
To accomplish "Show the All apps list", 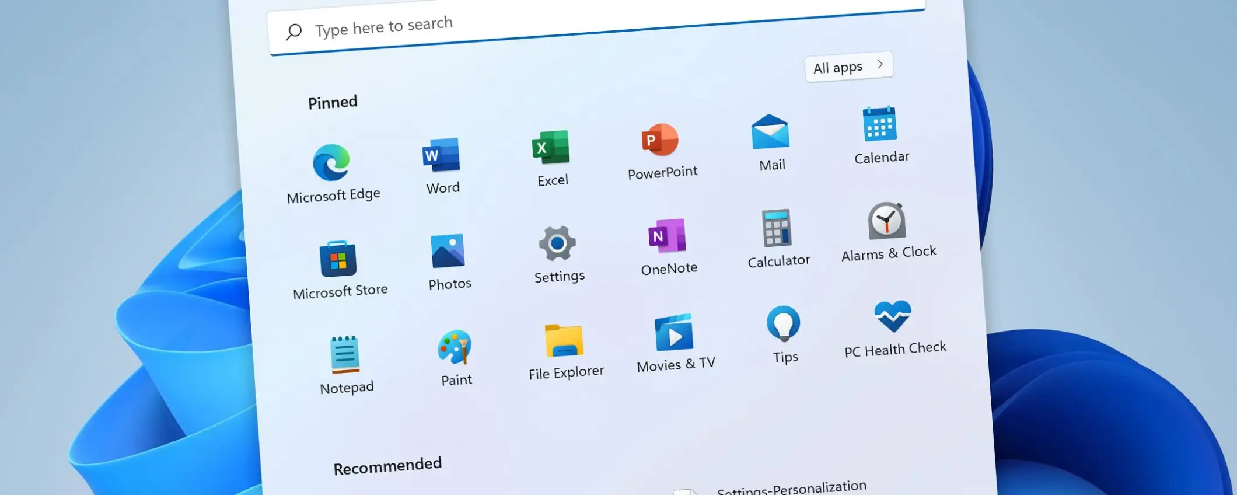I will (849, 67).
